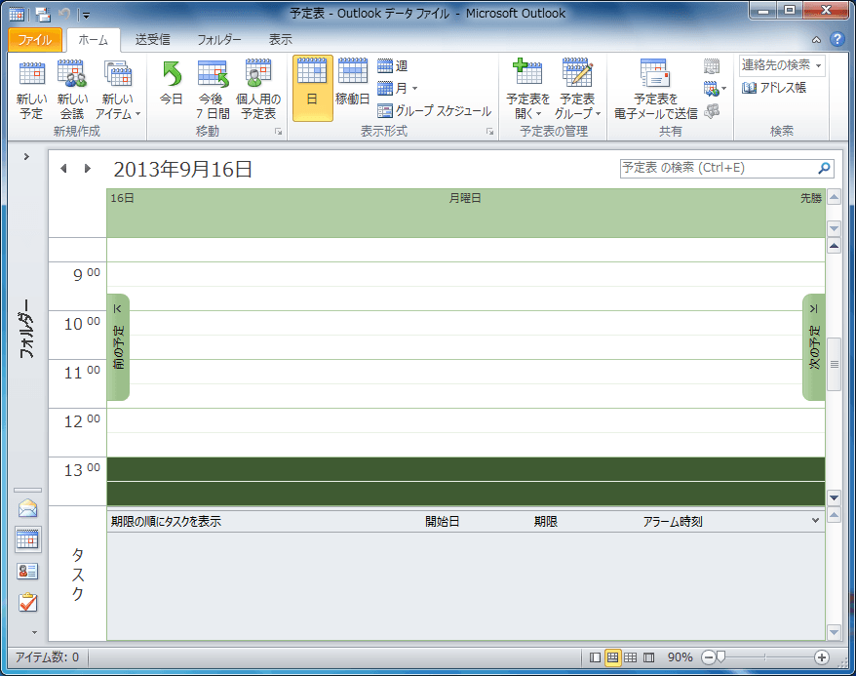Open Tasks from the navigation icons
856x676 pixels.
(x=27, y=602)
